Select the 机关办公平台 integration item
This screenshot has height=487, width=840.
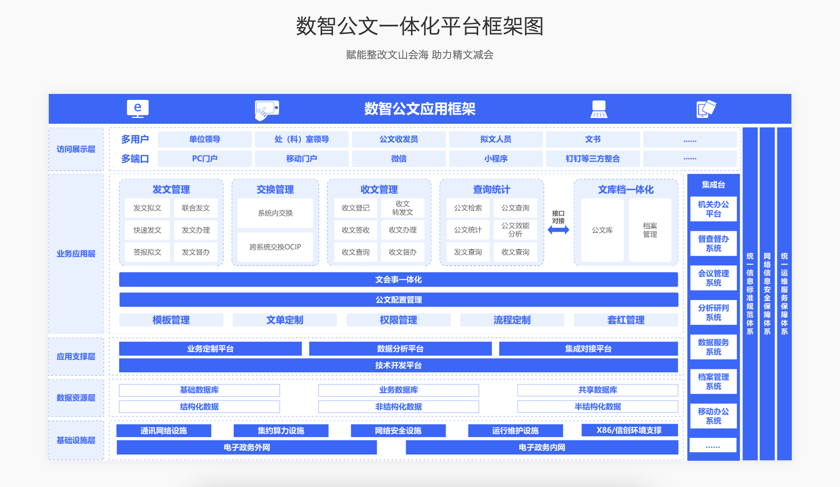click(x=713, y=209)
